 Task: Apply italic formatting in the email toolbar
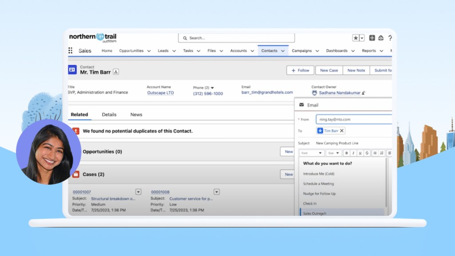click(354, 153)
